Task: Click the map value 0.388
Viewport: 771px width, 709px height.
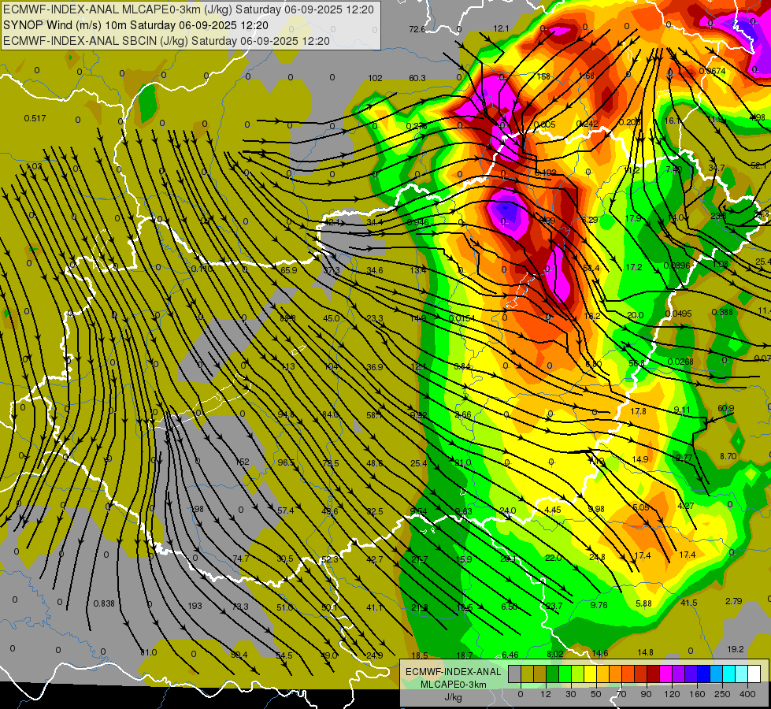Action: coord(722,312)
